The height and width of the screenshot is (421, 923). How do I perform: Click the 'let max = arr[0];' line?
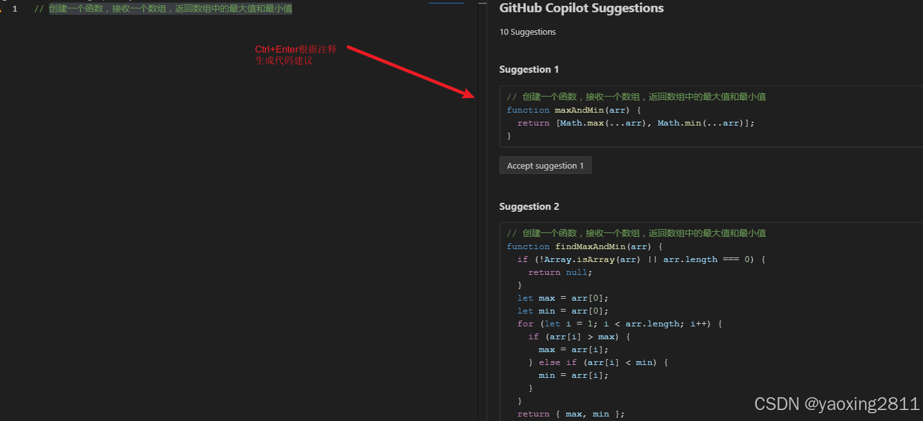tap(563, 298)
